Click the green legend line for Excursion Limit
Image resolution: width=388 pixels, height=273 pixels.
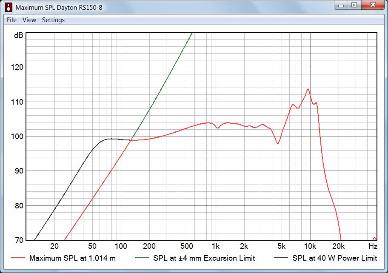142,258
